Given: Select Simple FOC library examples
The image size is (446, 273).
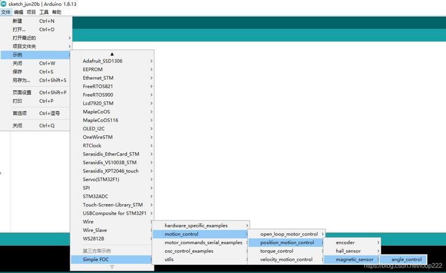Looking at the screenshot, I should pos(112,259).
